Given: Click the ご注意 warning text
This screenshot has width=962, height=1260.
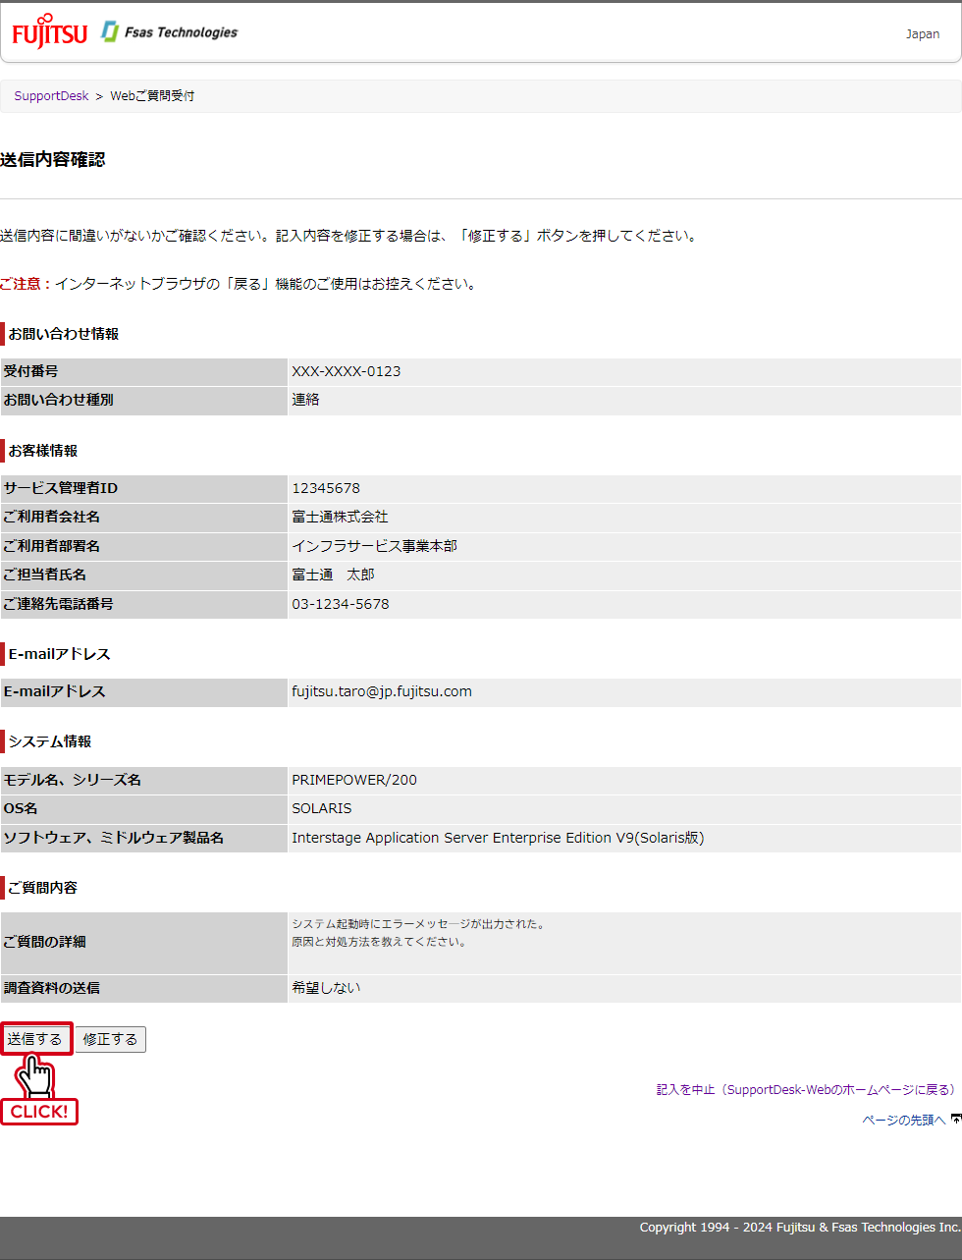Looking at the screenshot, I should pos(26,284).
